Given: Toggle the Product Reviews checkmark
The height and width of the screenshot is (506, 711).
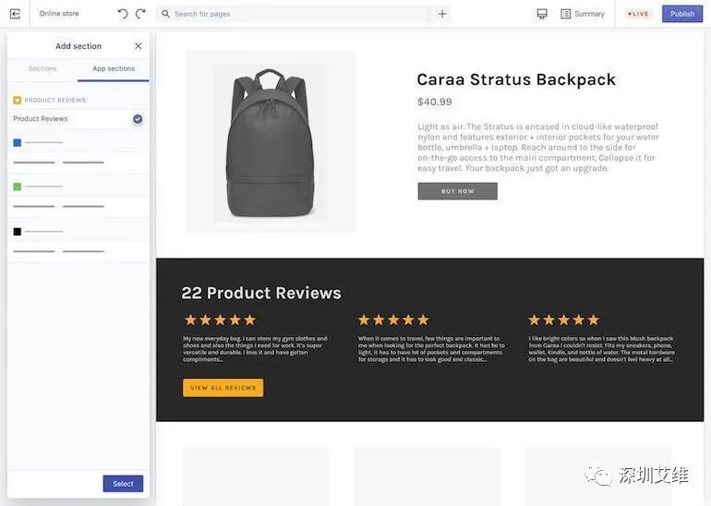Looking at the screenshot, I should [138, 119].
